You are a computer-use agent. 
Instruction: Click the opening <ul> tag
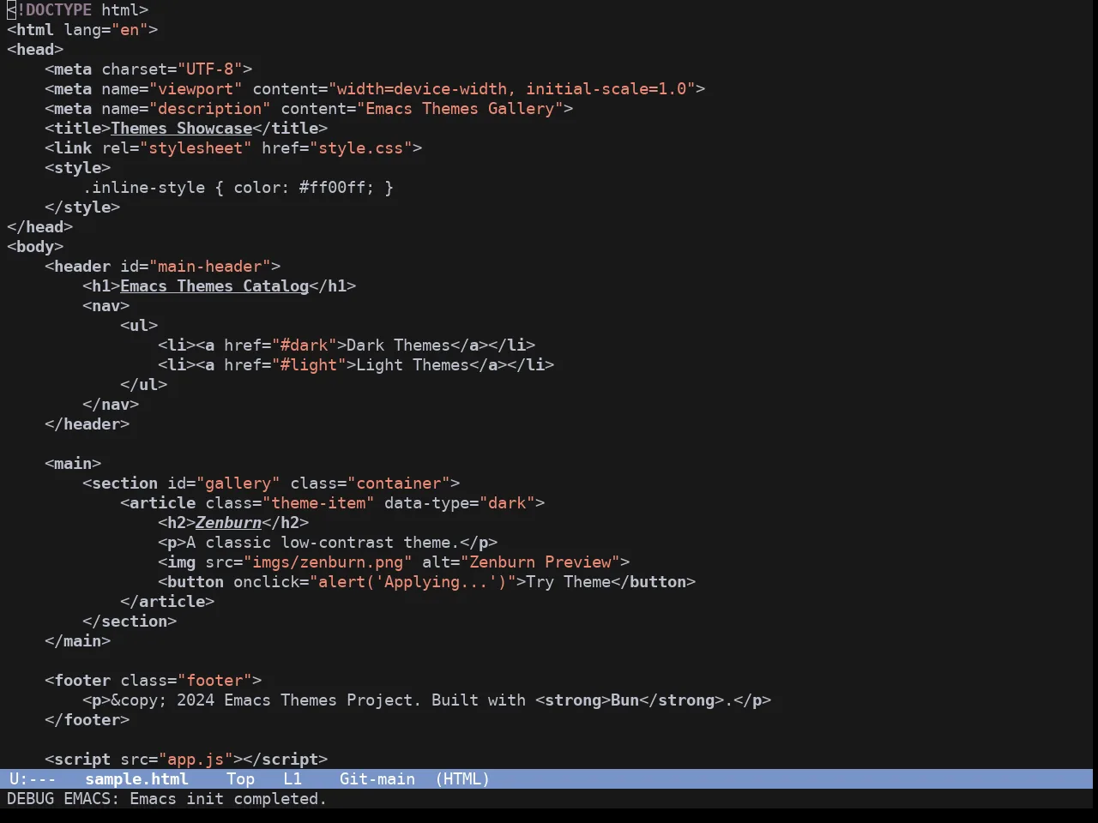tap(139, 326)
